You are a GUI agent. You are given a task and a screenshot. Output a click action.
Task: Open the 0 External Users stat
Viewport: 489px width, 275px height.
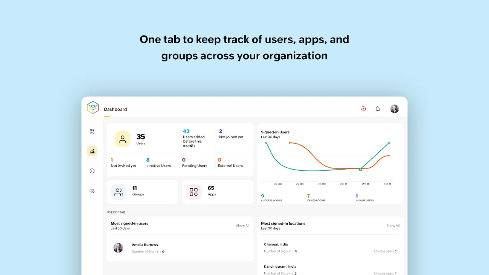(230, 163)
